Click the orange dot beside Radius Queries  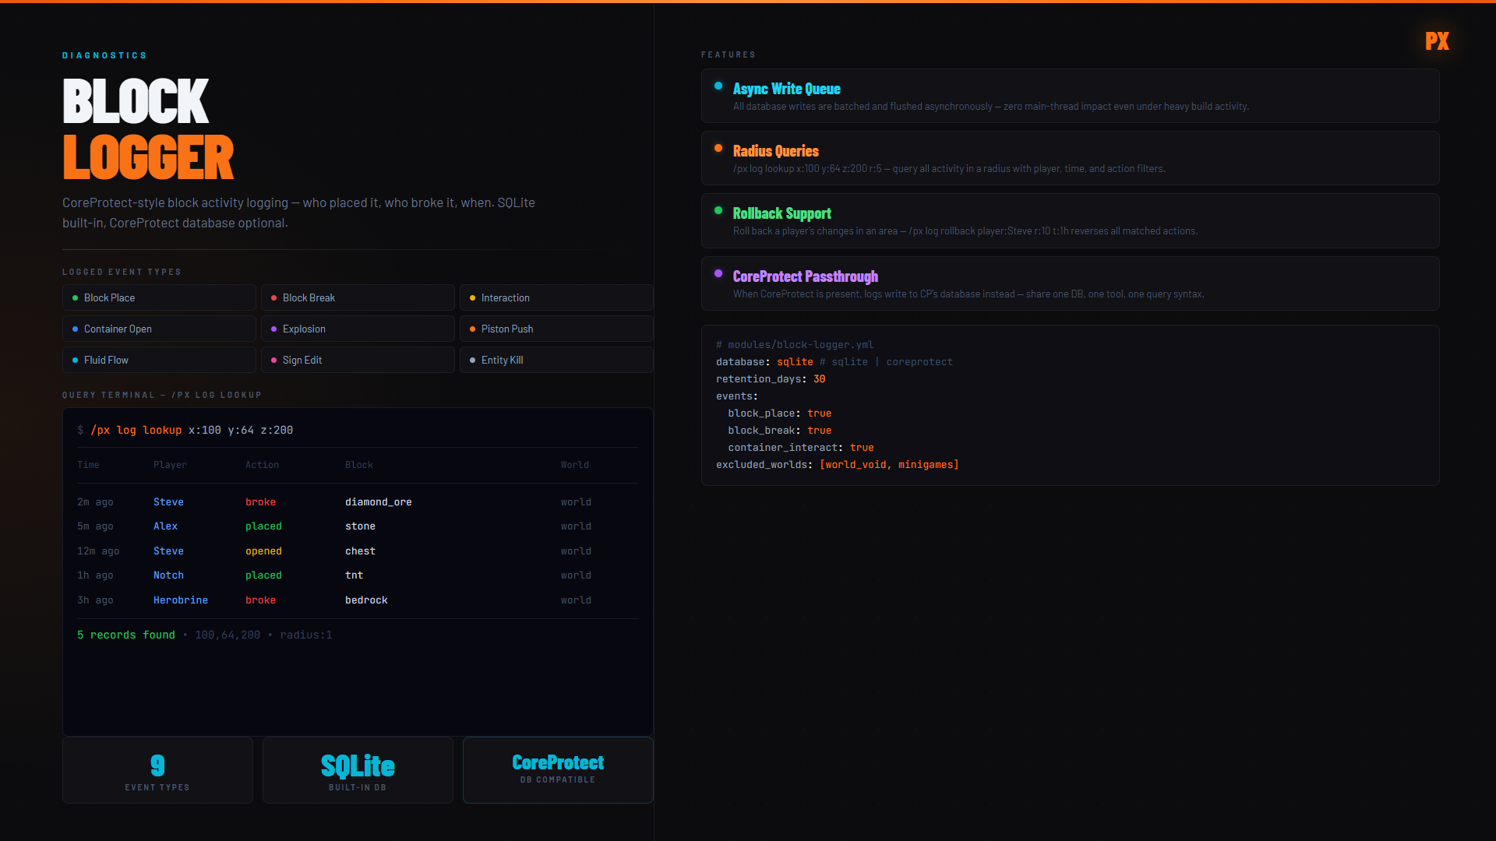(x=718, y=148)
